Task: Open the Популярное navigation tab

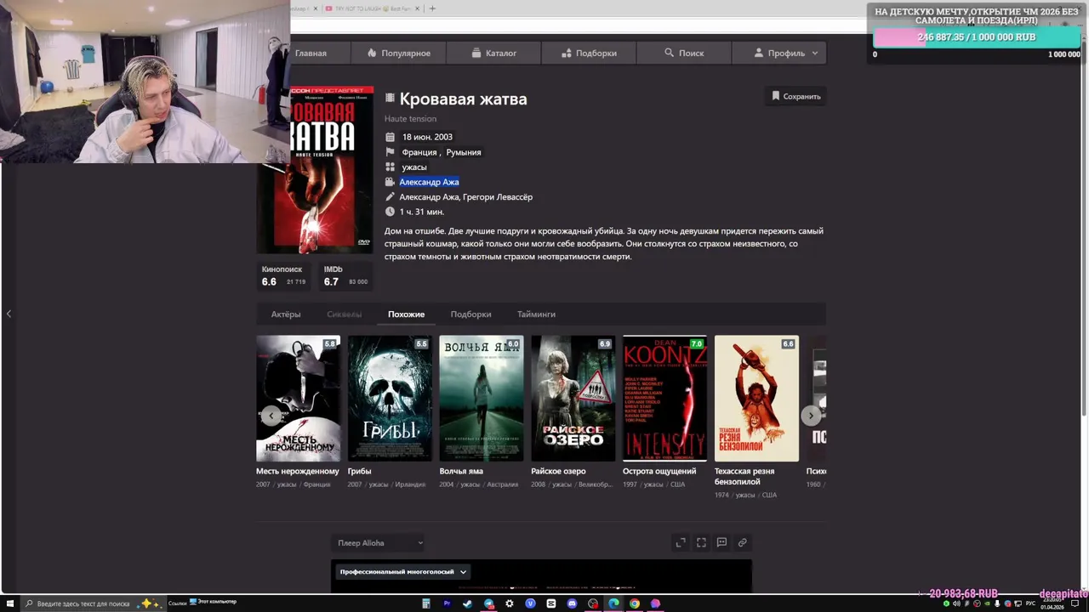Action: [x=399, y=53]
